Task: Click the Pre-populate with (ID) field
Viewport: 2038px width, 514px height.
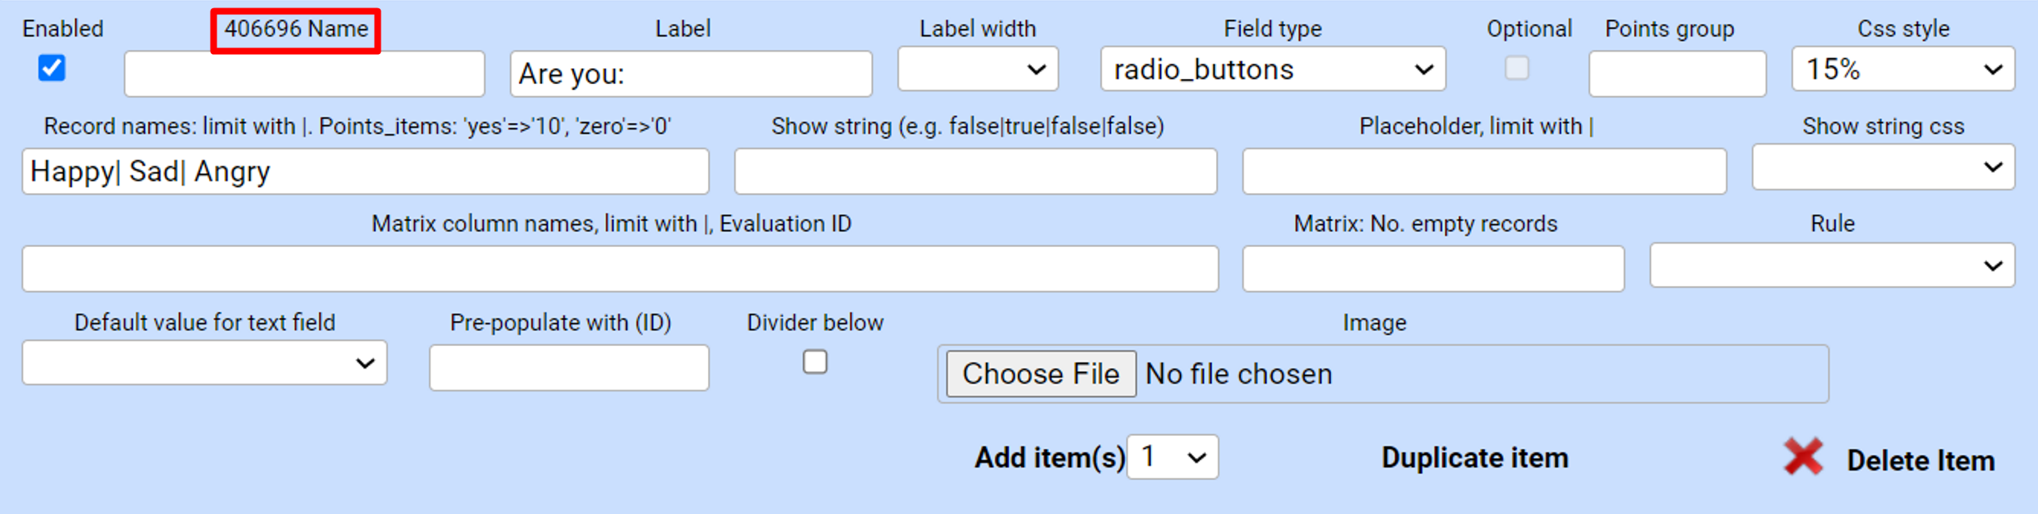Action: (569, 368)
